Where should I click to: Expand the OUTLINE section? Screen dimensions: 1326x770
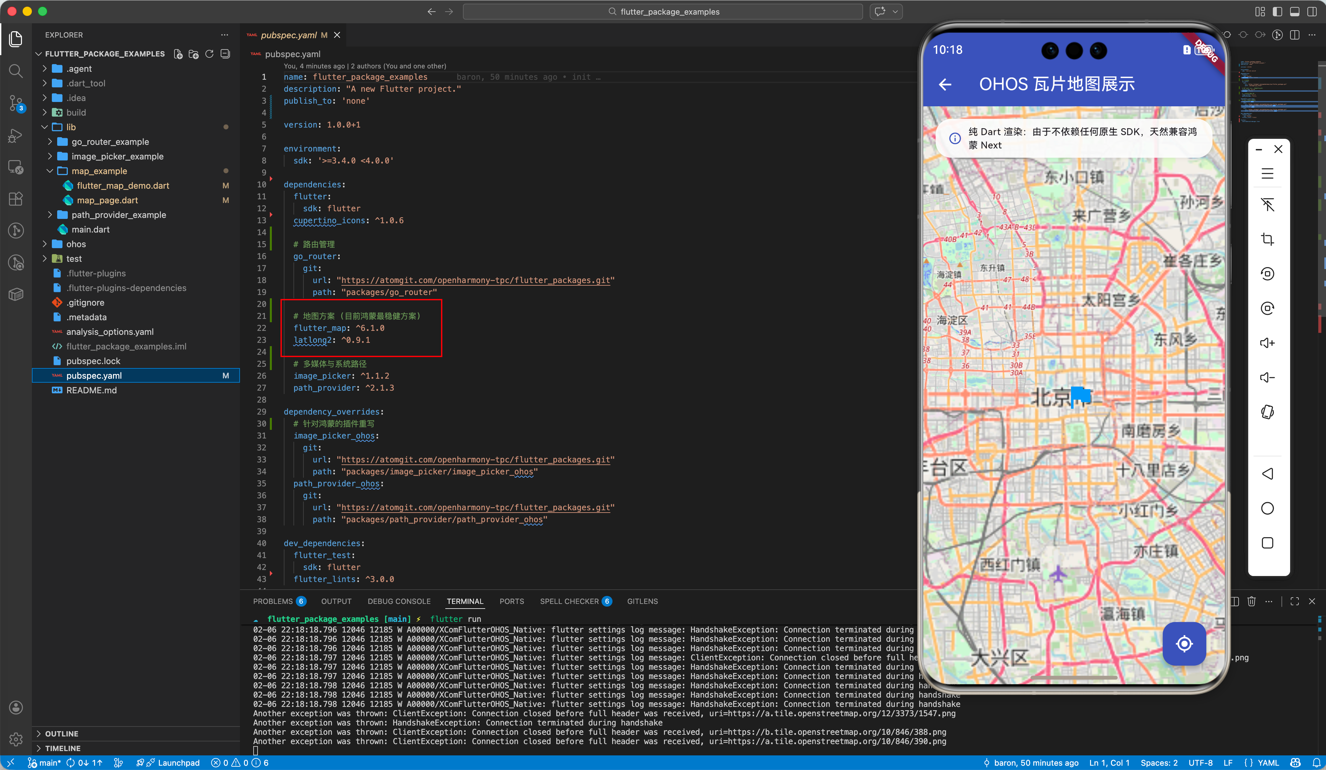[x=61, y=733]
